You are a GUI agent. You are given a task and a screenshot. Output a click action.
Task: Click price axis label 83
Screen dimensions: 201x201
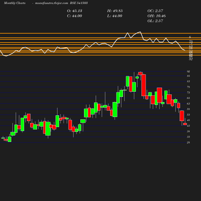tap(189, 81)
